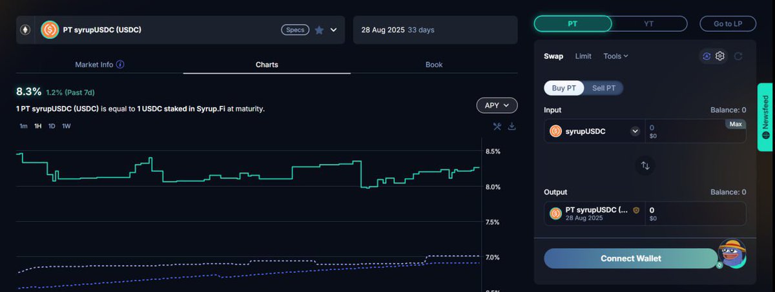This screenshot has width=775, height=292.
Task: Set chart interval to 1W
Action: tap(66, 126)
